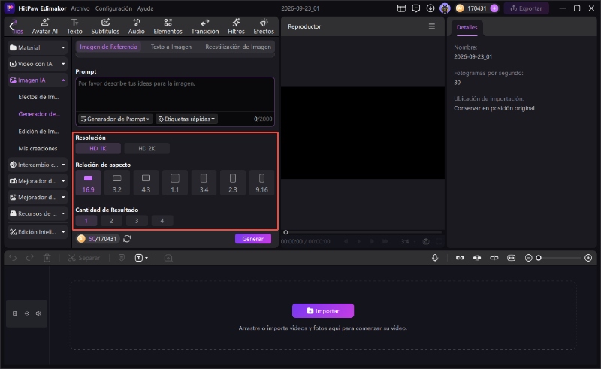Choose the 9:16 aspect ratio

[261, 183]
